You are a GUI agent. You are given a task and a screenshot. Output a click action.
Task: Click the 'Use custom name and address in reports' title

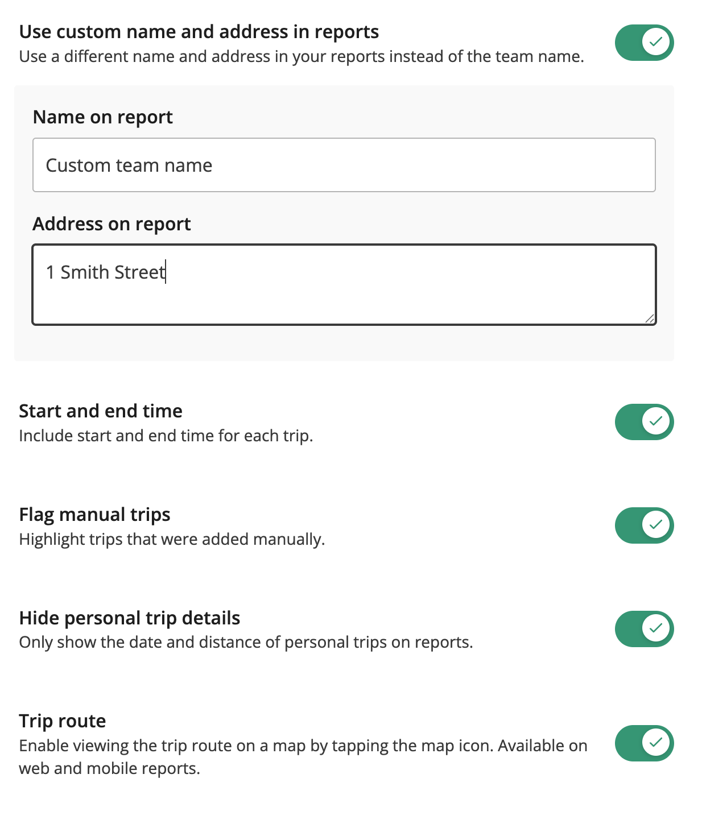point(199,32)
